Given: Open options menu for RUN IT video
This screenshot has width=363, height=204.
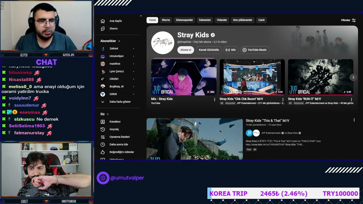Looking at the screenshot, I should coord(351,99).
